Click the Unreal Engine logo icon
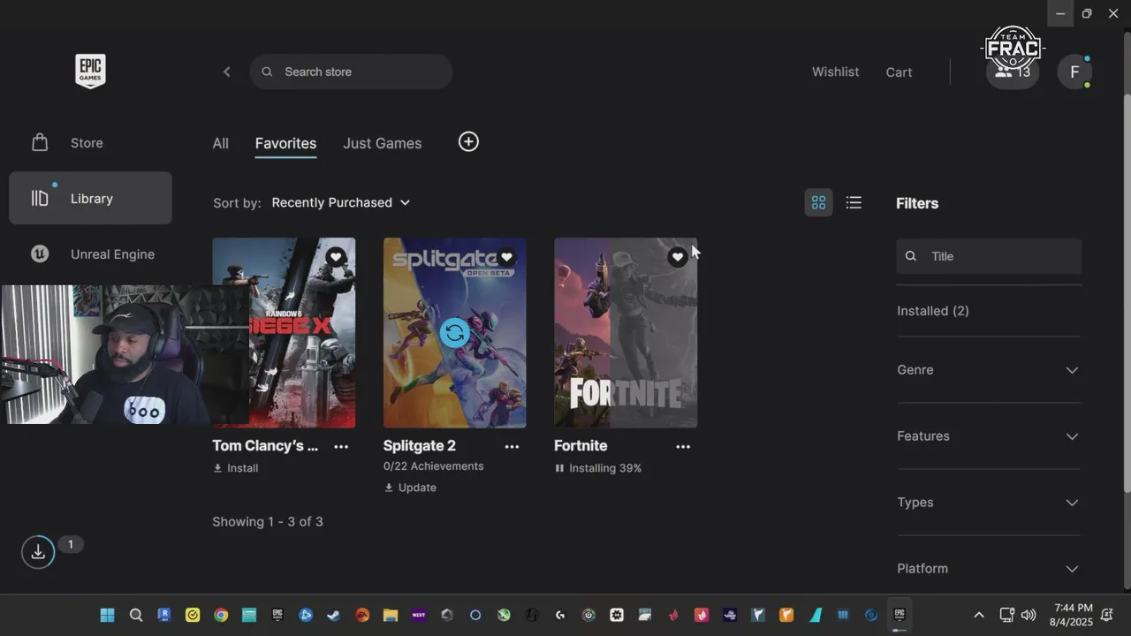 coord(40,254)
